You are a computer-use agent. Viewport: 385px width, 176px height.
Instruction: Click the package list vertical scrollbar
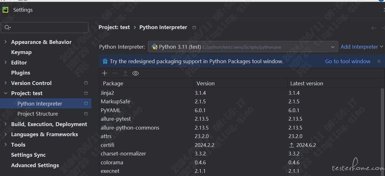coord(382,132)
